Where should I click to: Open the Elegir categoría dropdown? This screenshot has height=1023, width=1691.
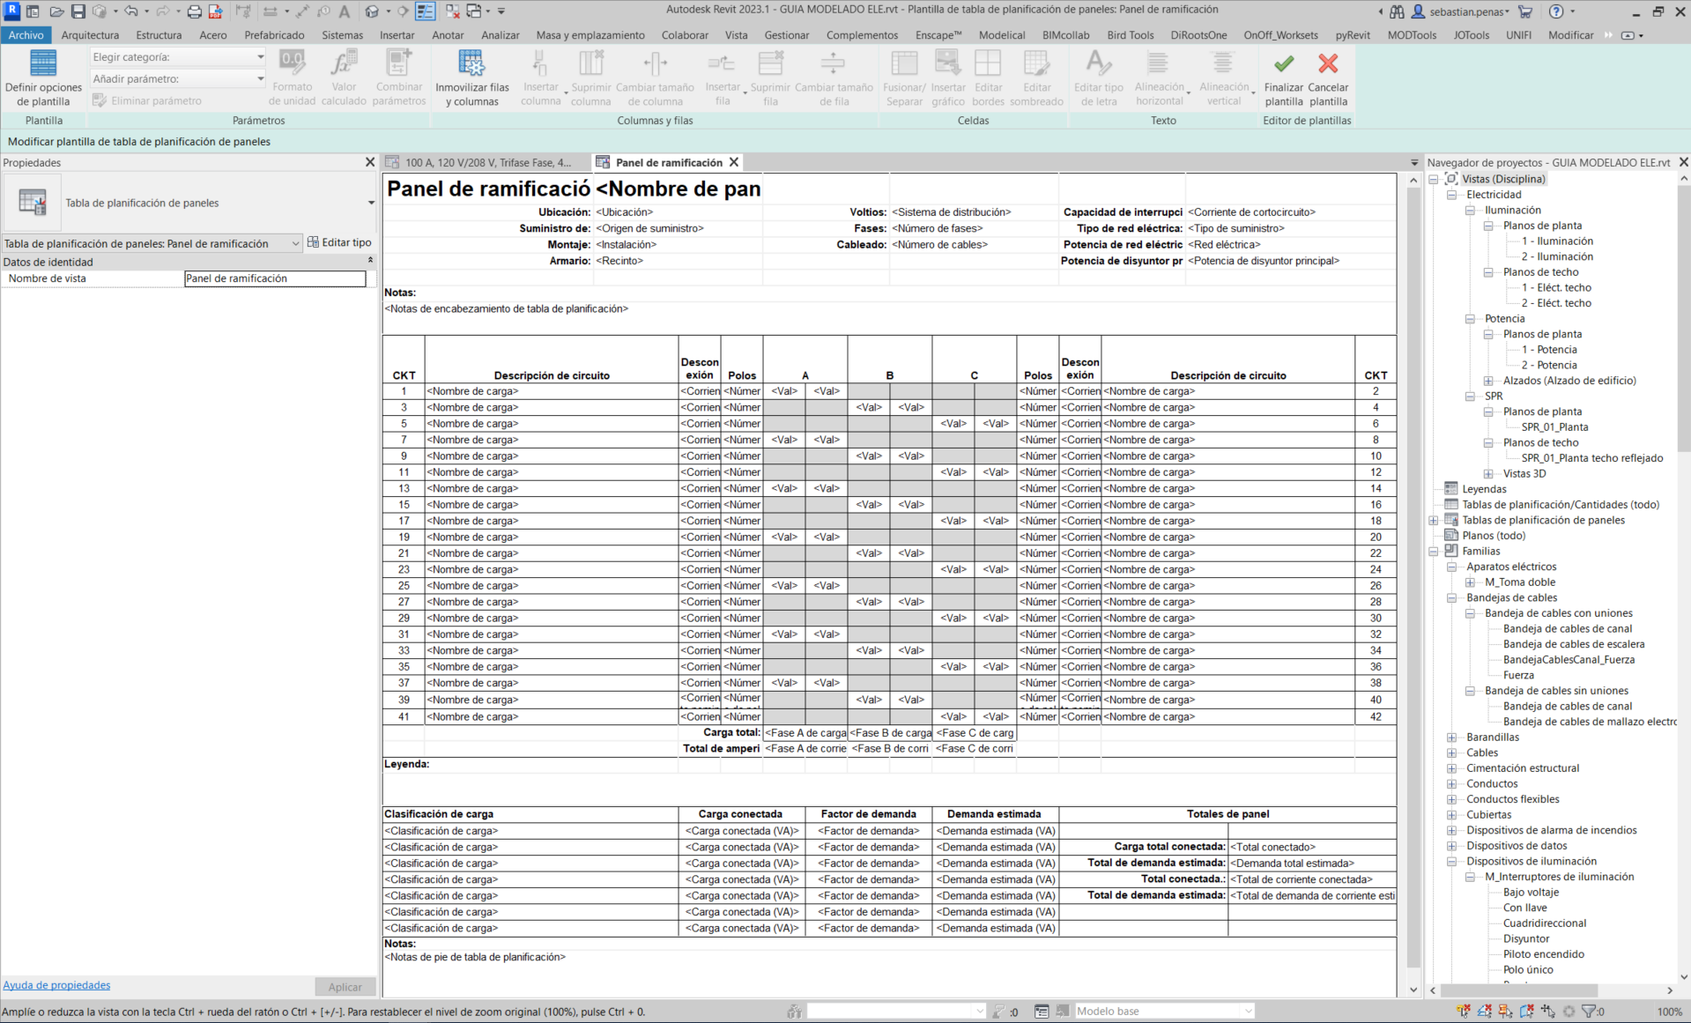pyautogui.click(x=177, y=56)
